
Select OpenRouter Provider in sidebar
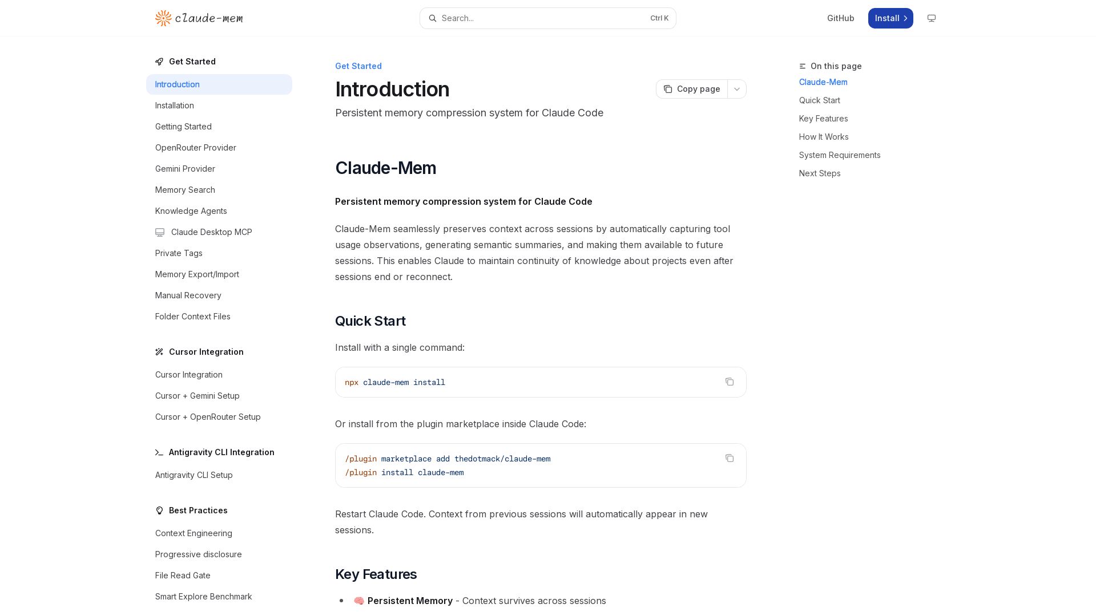click(x=219, y=148)
